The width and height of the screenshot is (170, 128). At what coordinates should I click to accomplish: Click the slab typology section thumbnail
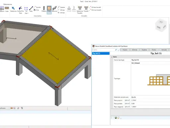[159, 80]
